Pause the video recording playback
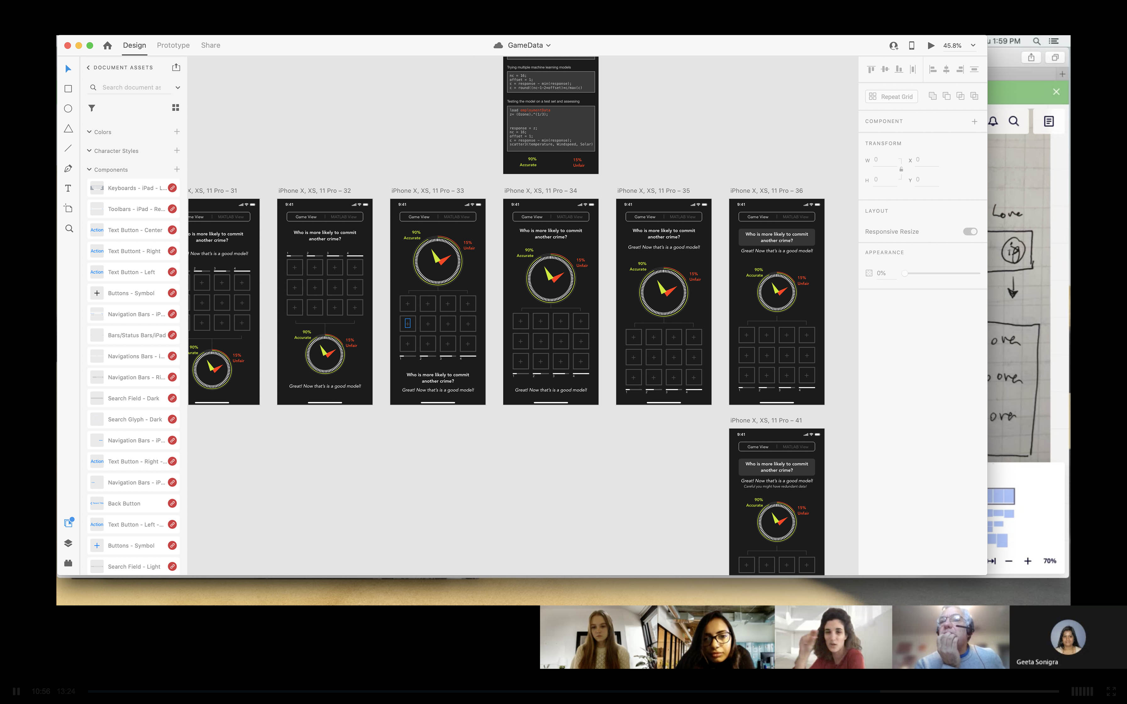The width and height of the screenshot is (1127, 704). tap(16, 691)
